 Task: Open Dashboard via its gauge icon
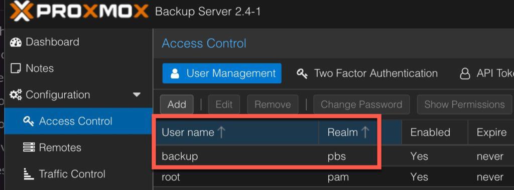point(16,42)
